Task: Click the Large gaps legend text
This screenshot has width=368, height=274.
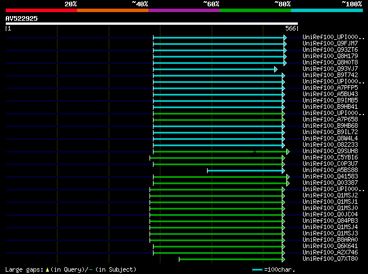Action: (24, 269)
